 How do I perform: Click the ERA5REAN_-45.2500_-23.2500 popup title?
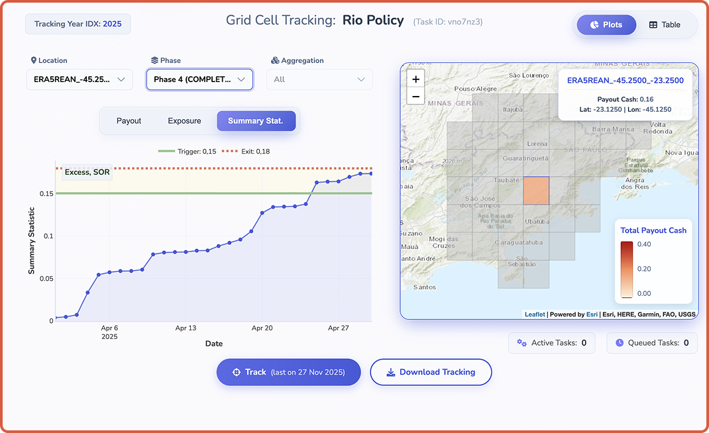[x=626, y=81]
